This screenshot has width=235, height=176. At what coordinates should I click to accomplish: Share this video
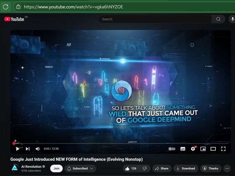pos(162,169)
